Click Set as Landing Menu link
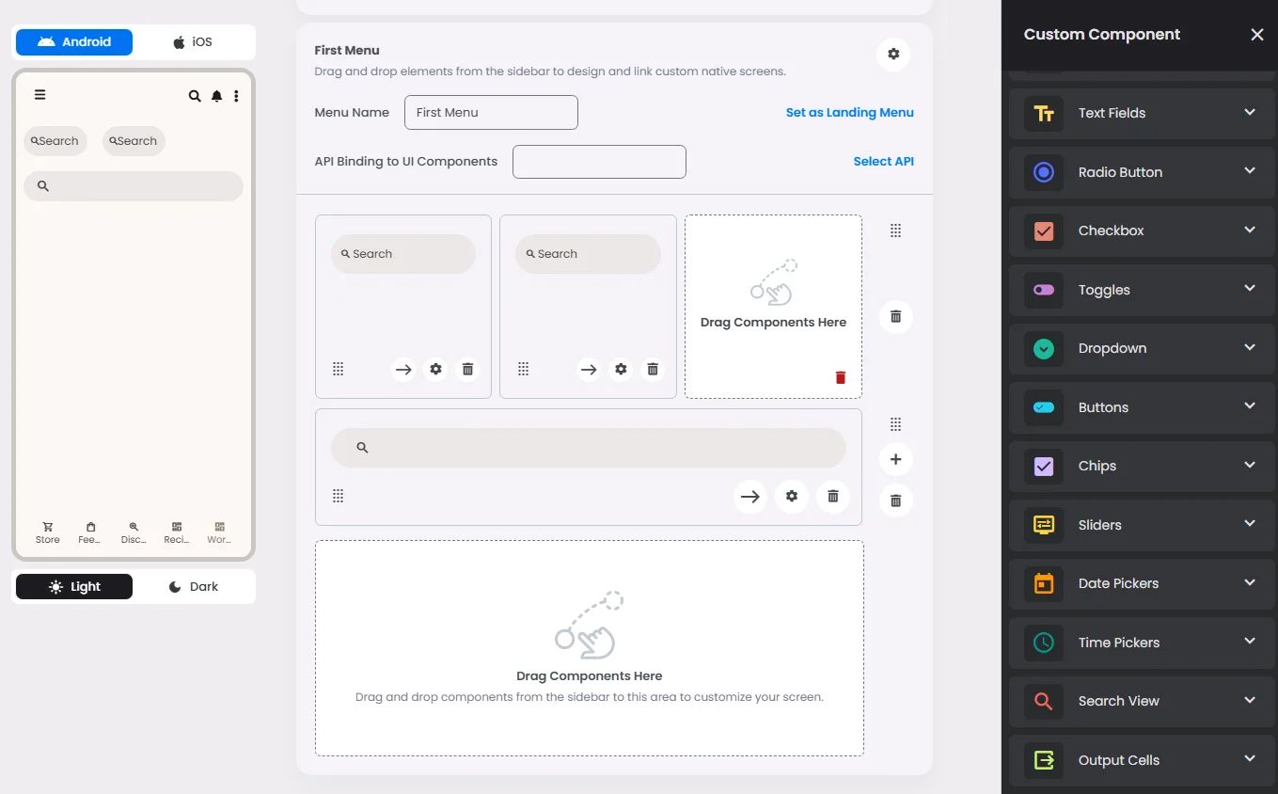This screenshot has height=794, width=1278. pyautogui.click(x=850, y=112)
